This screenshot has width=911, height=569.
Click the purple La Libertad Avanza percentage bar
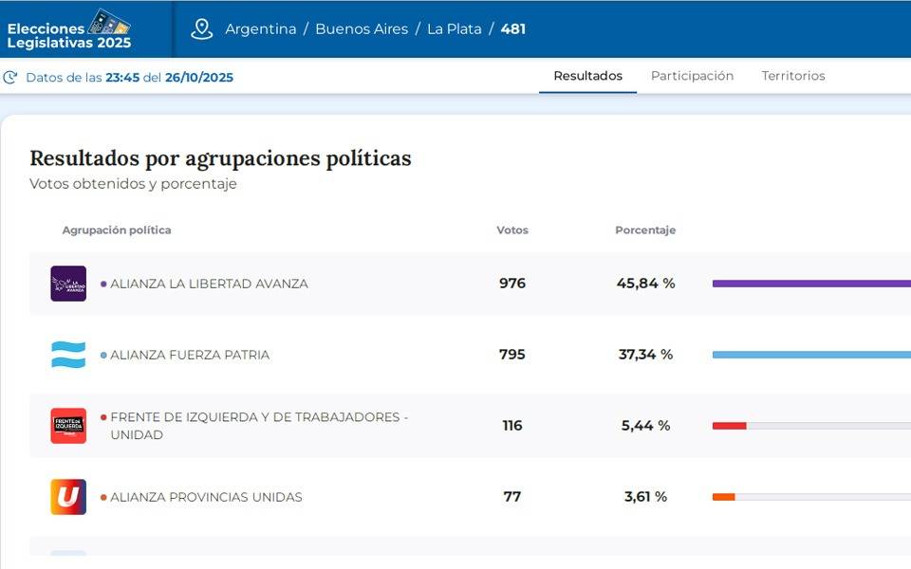click(x=811, y=284)
